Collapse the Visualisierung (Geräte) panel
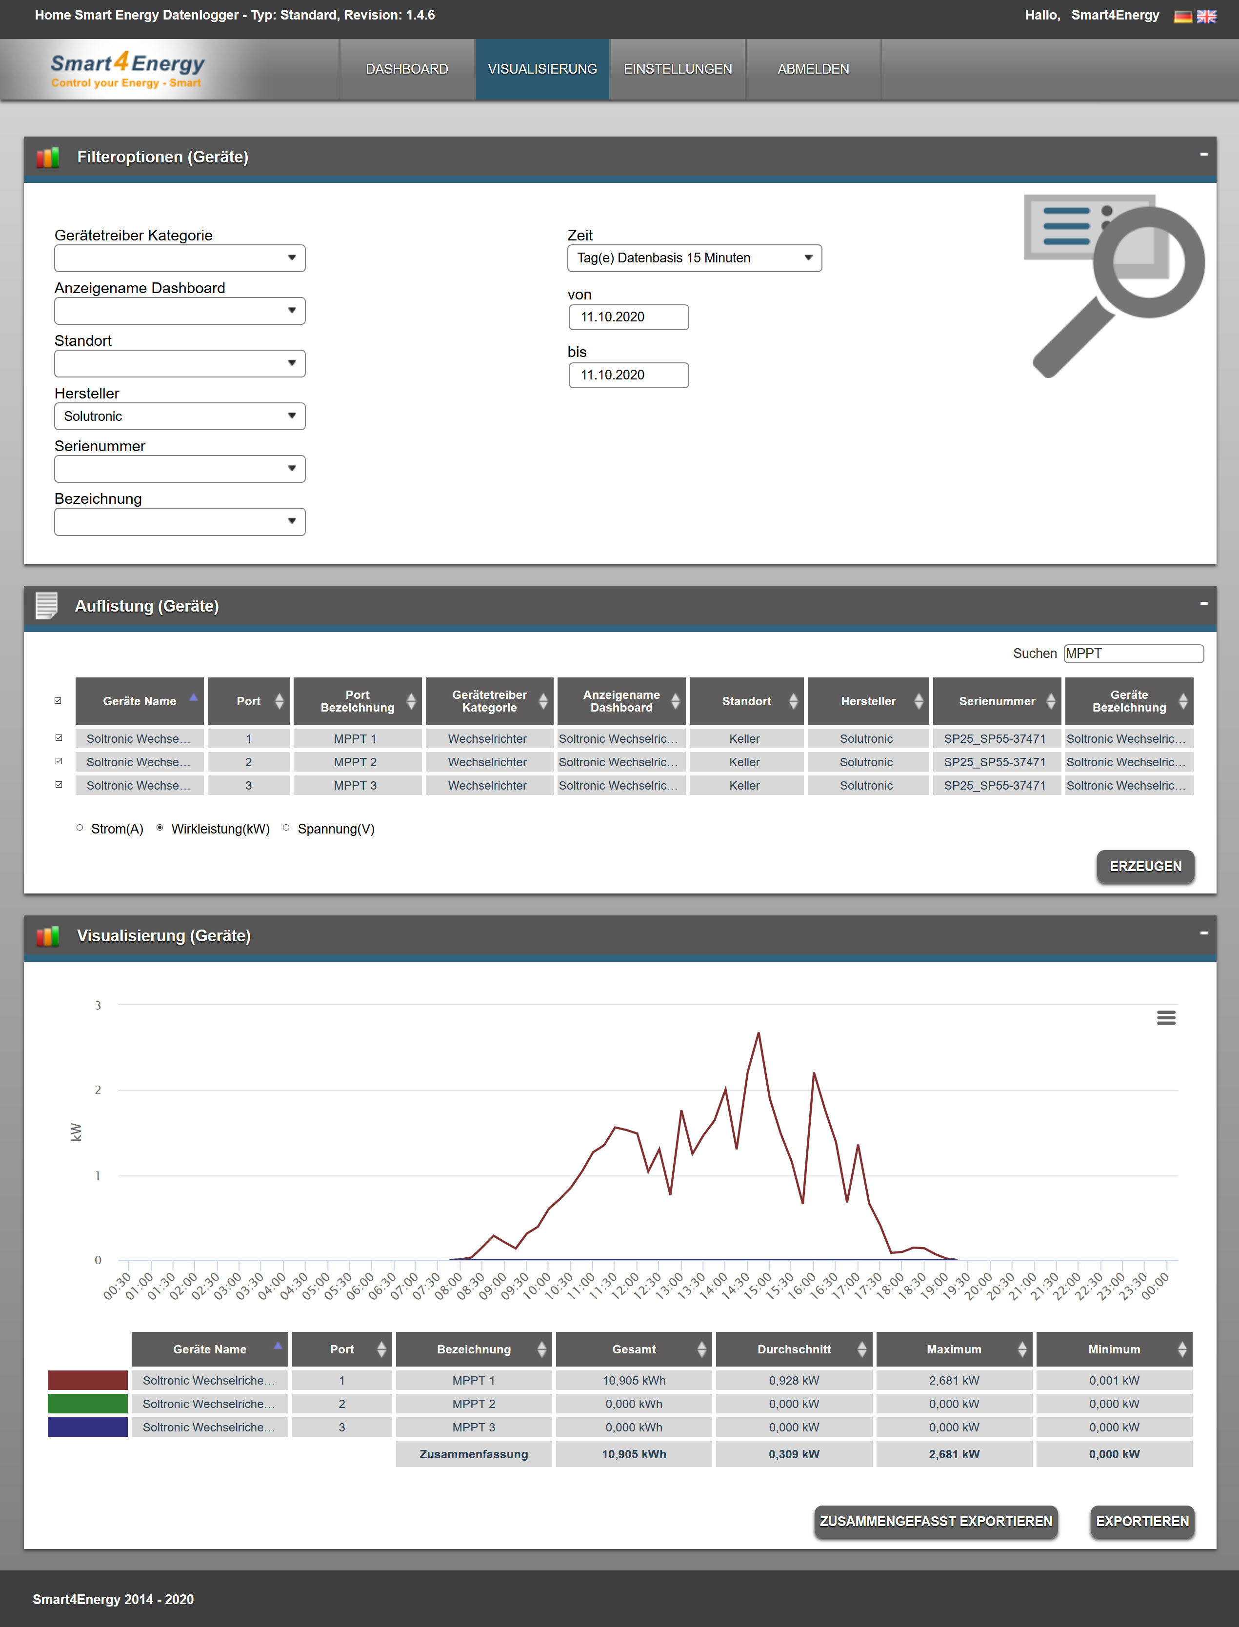The image size is (1239, 1627). 1203,933
